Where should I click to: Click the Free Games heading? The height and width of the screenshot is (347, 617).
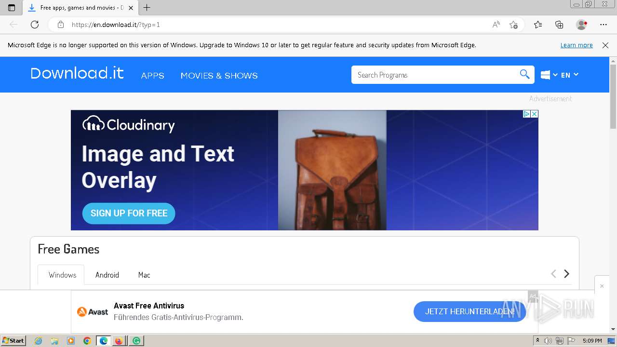[68, 249]
